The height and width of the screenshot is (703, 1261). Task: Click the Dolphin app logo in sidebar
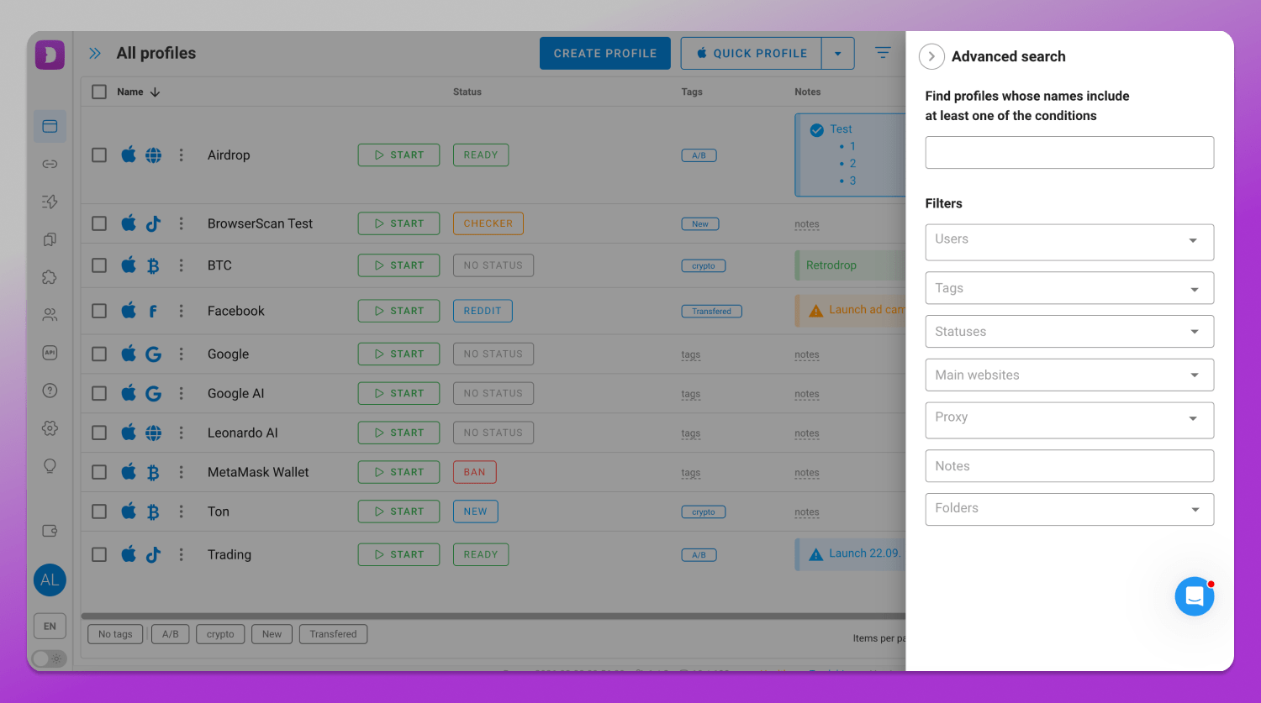(50, 55)
